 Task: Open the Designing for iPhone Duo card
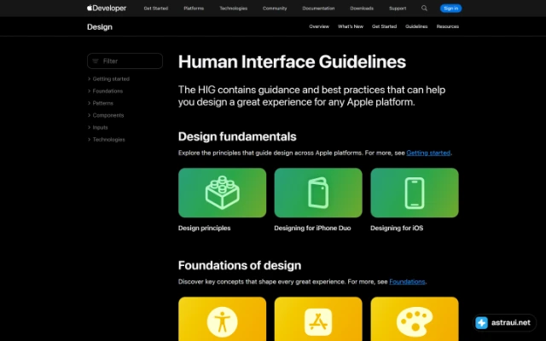[318, 193]
